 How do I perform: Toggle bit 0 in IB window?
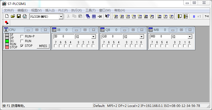click(93, 46)
